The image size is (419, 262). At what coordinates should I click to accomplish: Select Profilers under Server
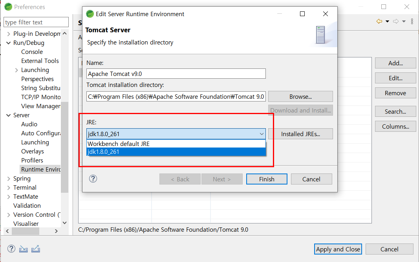pyautogui.click(x=32, y=160)
